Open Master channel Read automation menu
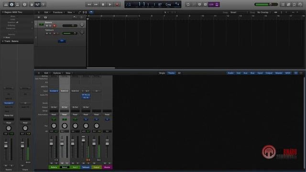Screen dimensions: 306x172 pos(107,115)
